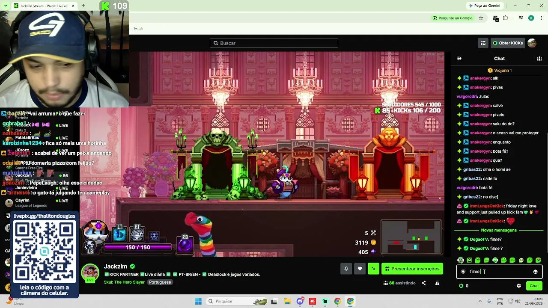Open the Skul: The Hero Slayer category link

pyautogui.click(x=124, y=282)
